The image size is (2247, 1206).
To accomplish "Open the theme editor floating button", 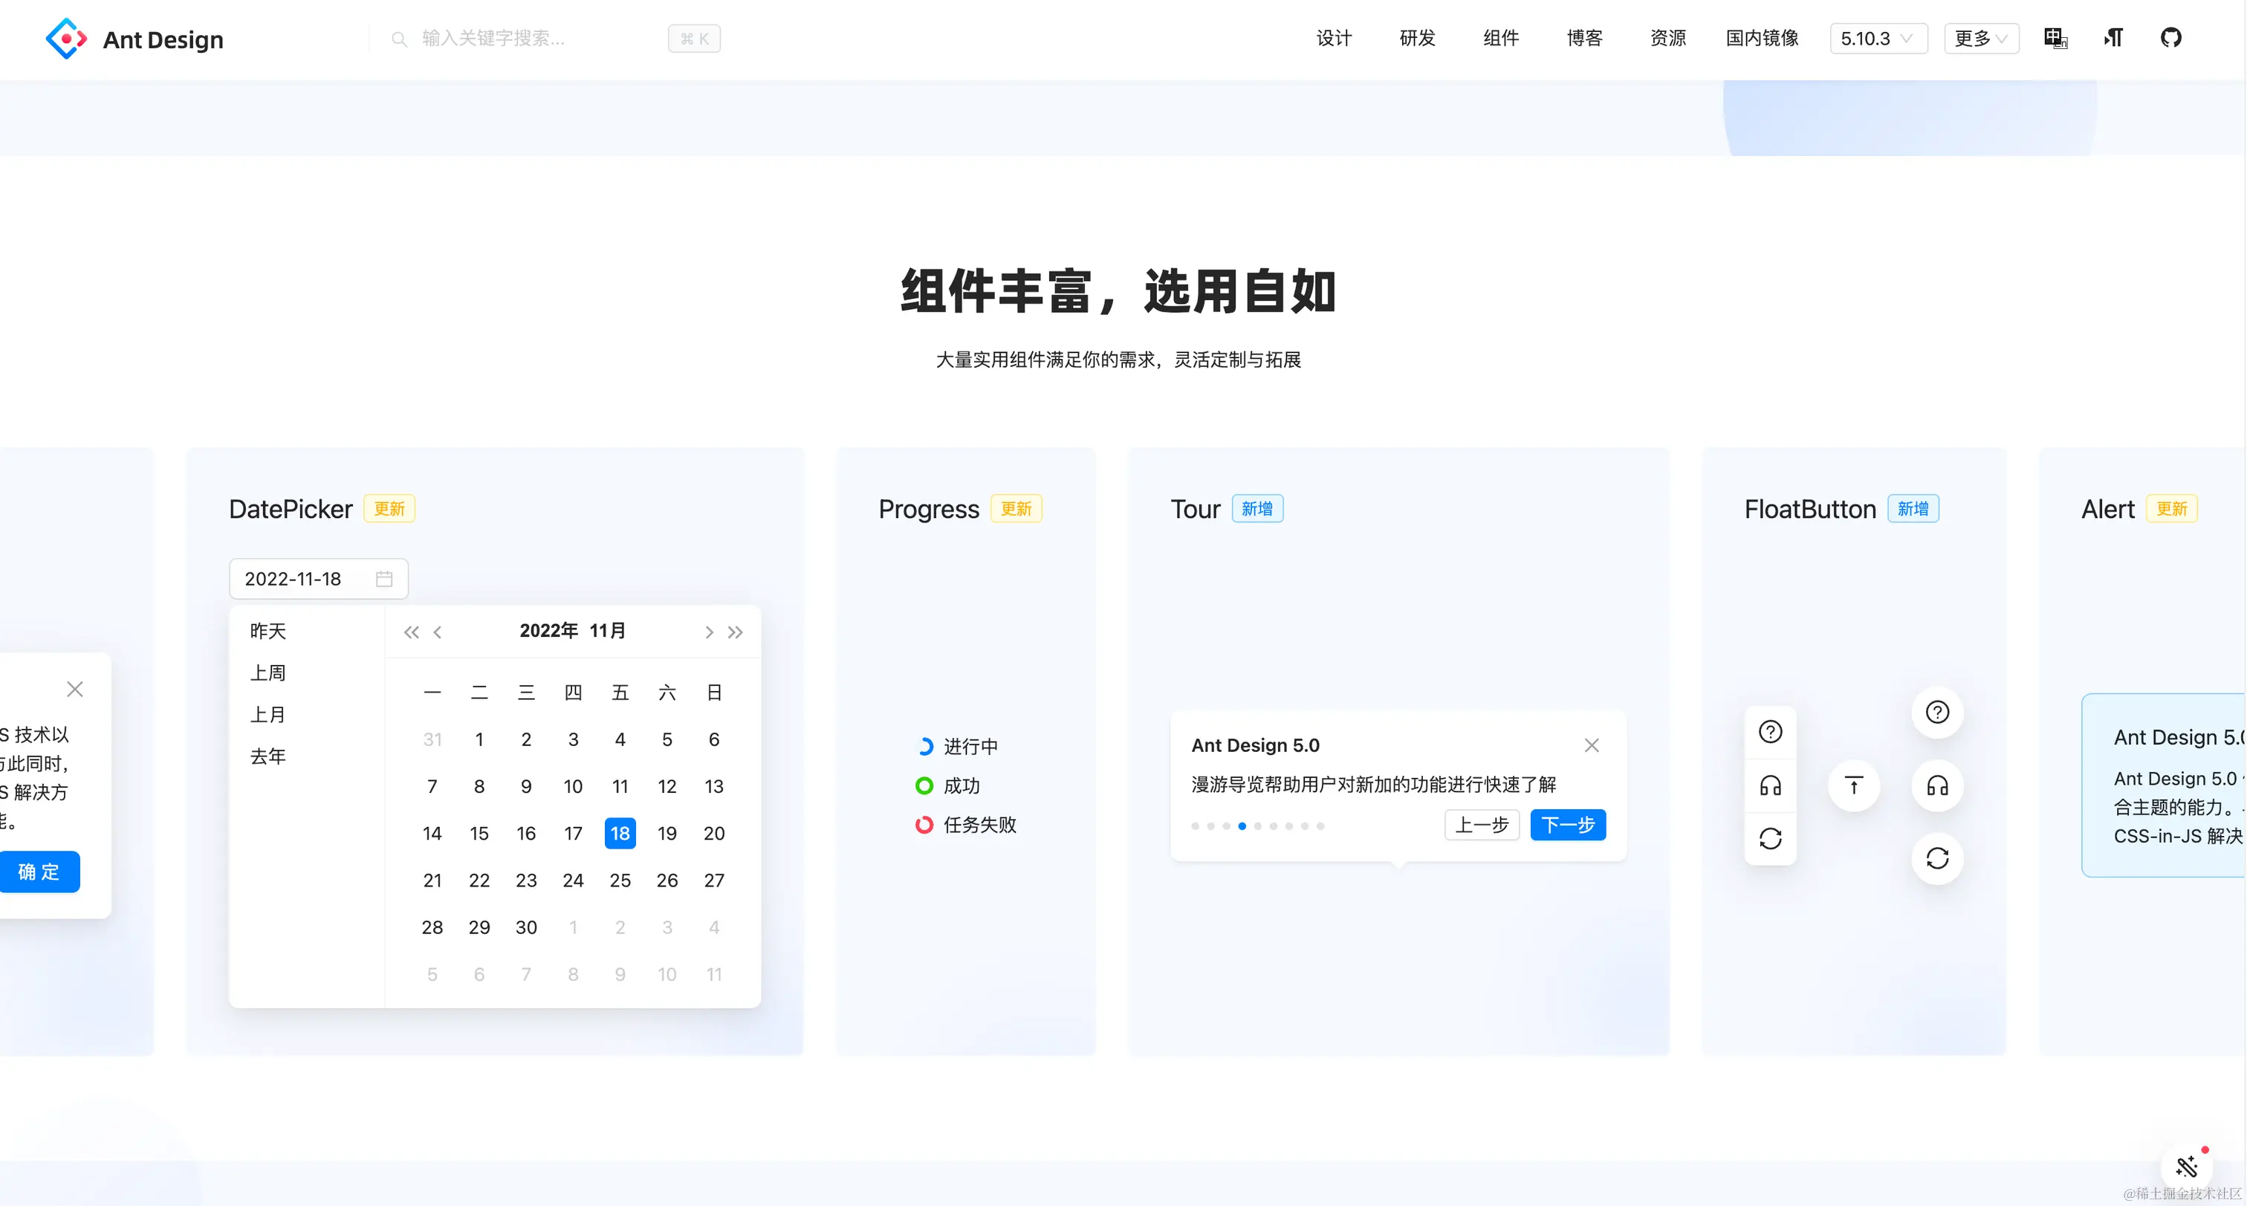I will point(2187,1166).
